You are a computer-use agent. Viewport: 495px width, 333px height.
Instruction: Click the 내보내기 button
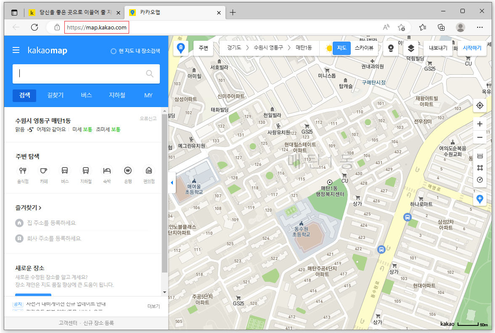[x=438, y=48]
